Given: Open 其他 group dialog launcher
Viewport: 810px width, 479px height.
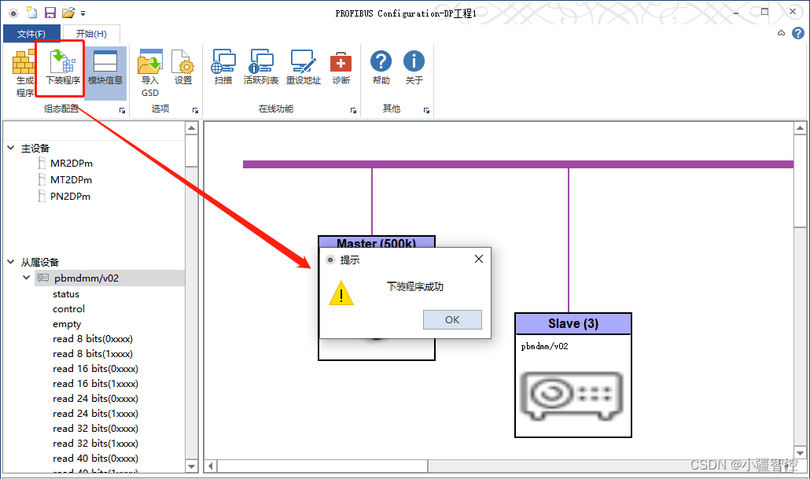Looking at the screenshot, I should (427, 110).
